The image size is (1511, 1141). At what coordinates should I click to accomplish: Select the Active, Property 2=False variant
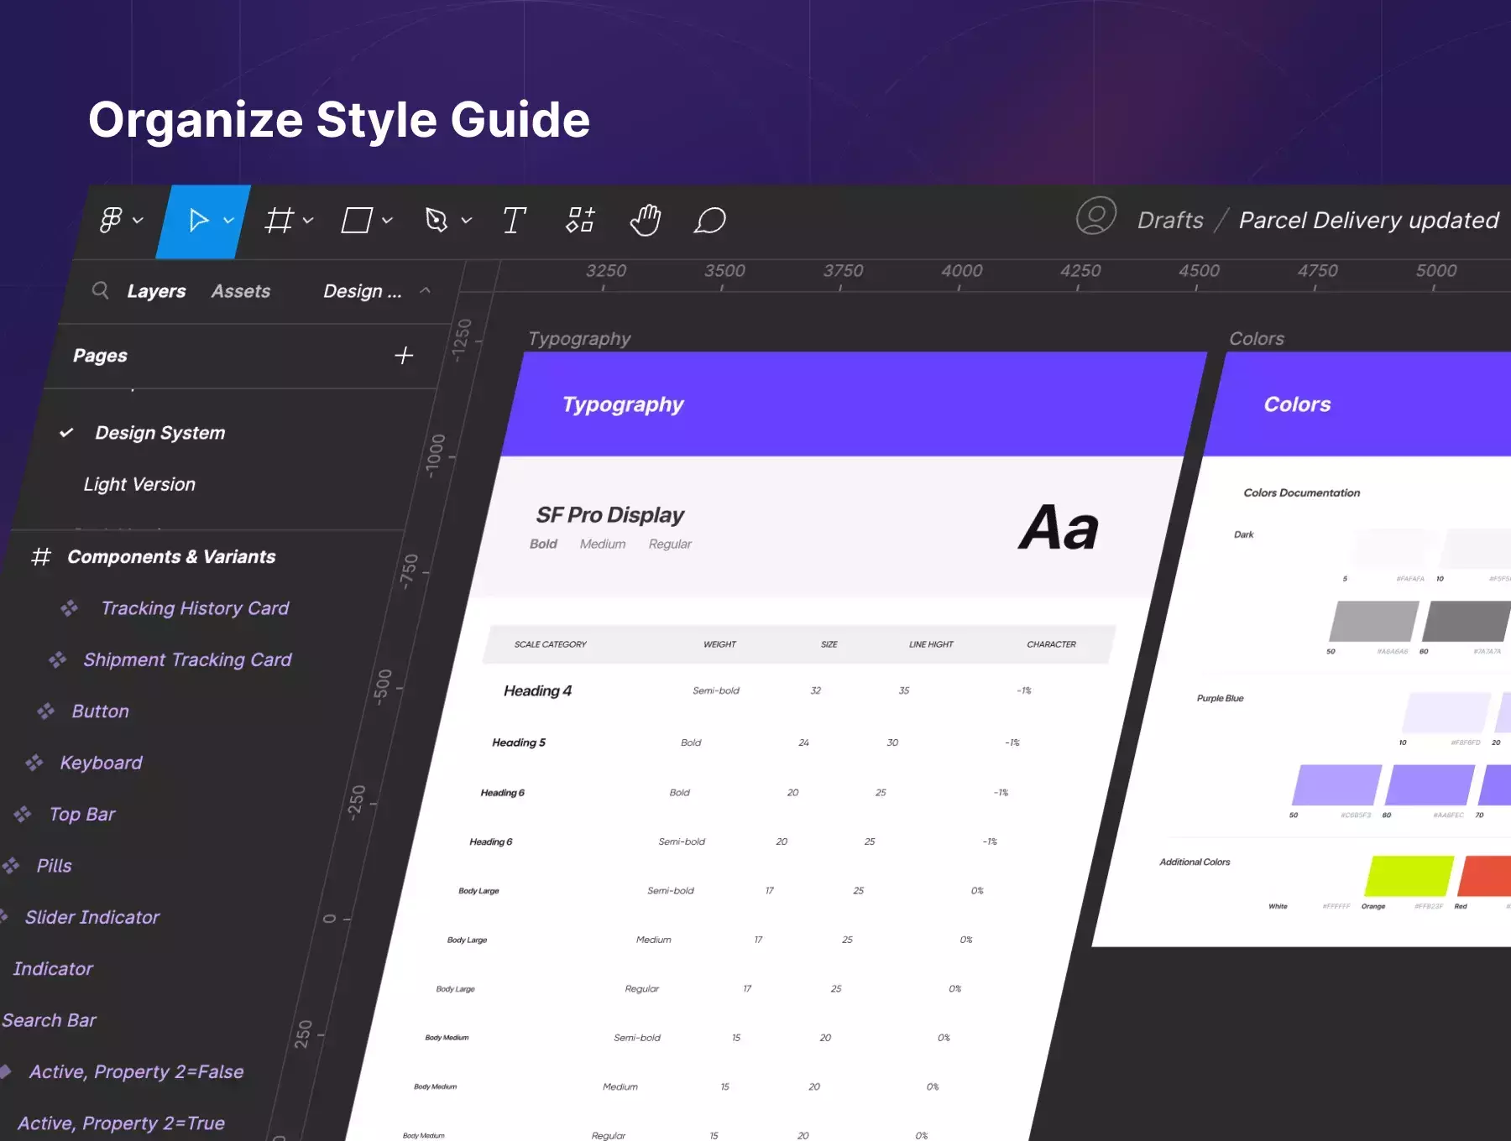[136, 1071]
